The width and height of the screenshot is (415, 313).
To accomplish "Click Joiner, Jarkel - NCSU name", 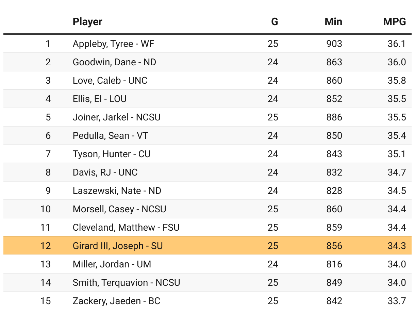I will tap(116, 117).
